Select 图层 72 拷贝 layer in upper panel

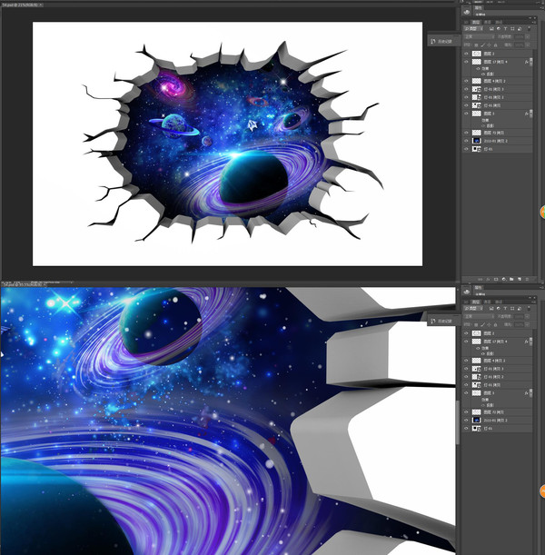coord(498,133)
